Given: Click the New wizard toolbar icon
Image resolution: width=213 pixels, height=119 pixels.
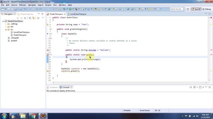Looking at the screenshot, I should pyautogui.click(x=3, y=9).
